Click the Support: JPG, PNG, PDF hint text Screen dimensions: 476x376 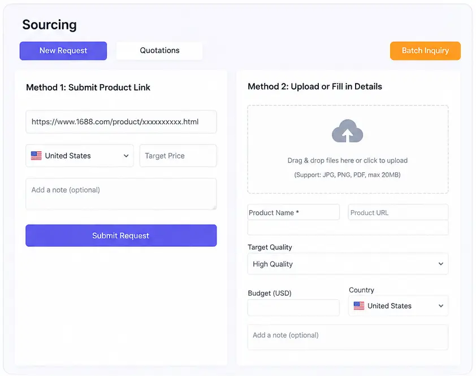(347, 175)
